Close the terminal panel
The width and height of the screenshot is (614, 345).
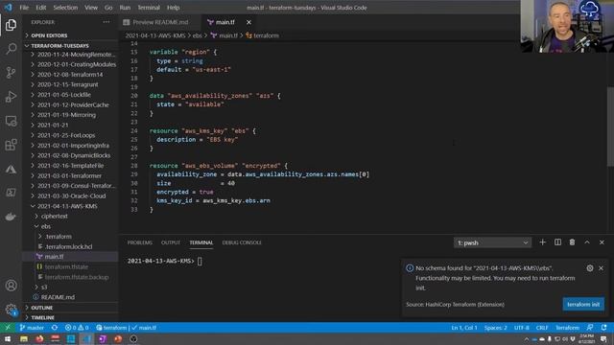click(602, 242)
